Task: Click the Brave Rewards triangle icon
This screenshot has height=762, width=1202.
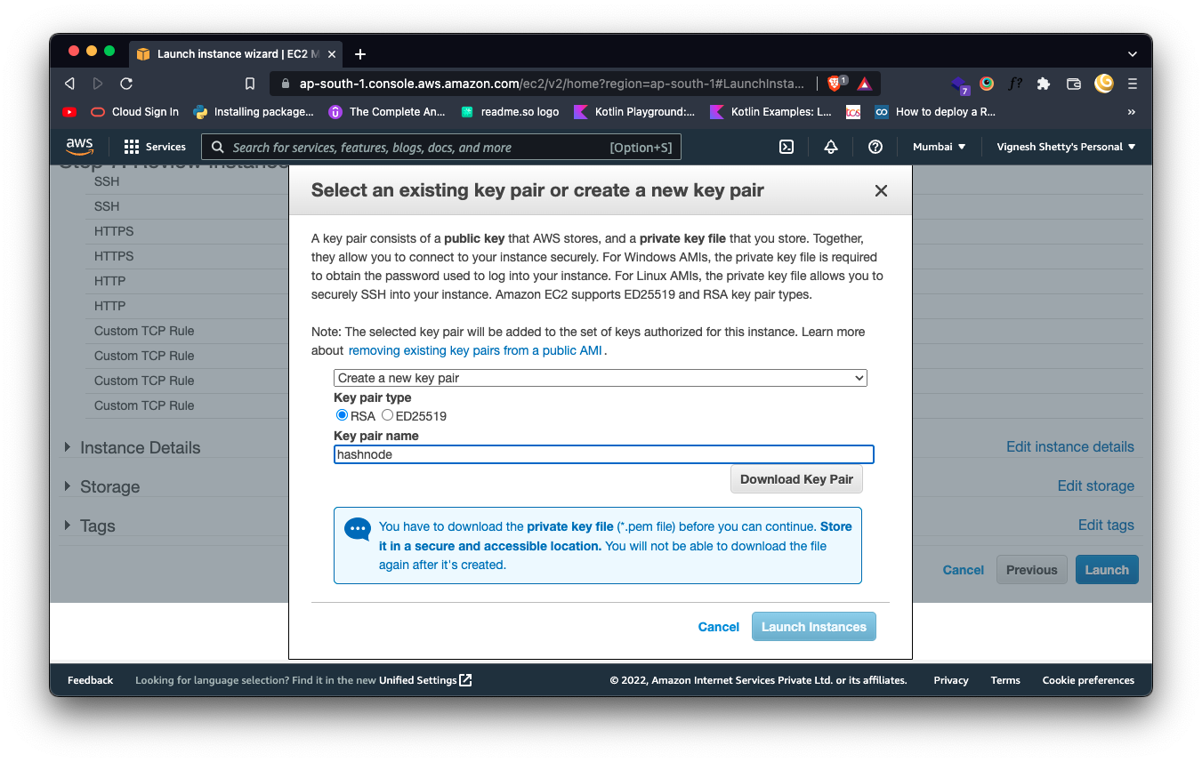Action: point(864,84)
